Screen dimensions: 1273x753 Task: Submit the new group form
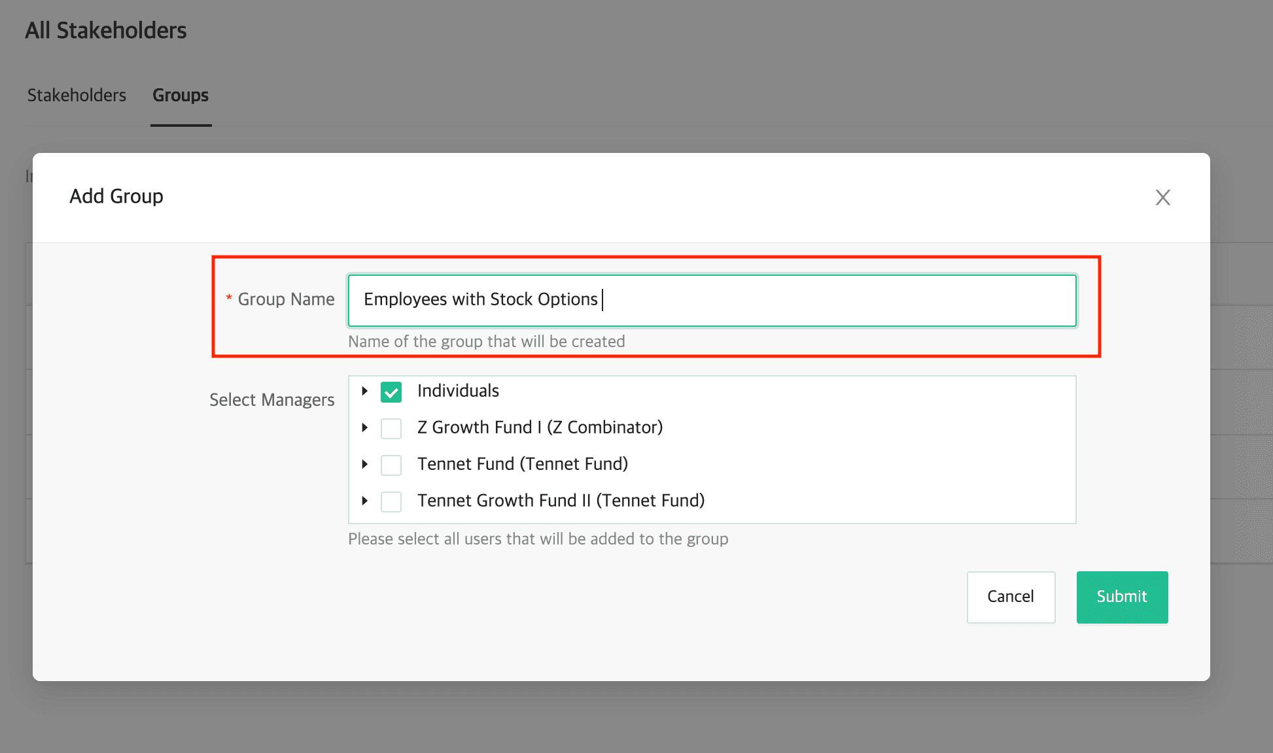pos(1122,597)
